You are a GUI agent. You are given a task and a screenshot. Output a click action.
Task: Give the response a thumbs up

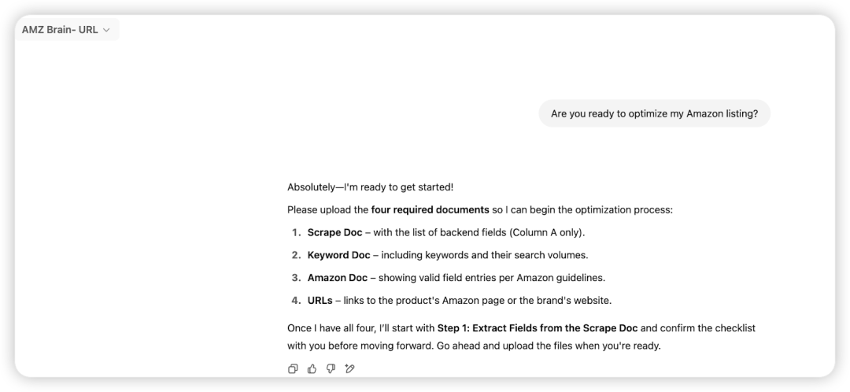tap(312, 368)
